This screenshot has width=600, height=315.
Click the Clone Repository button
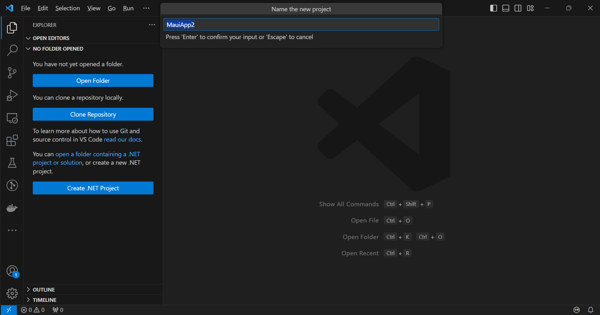tap(93, 114)
